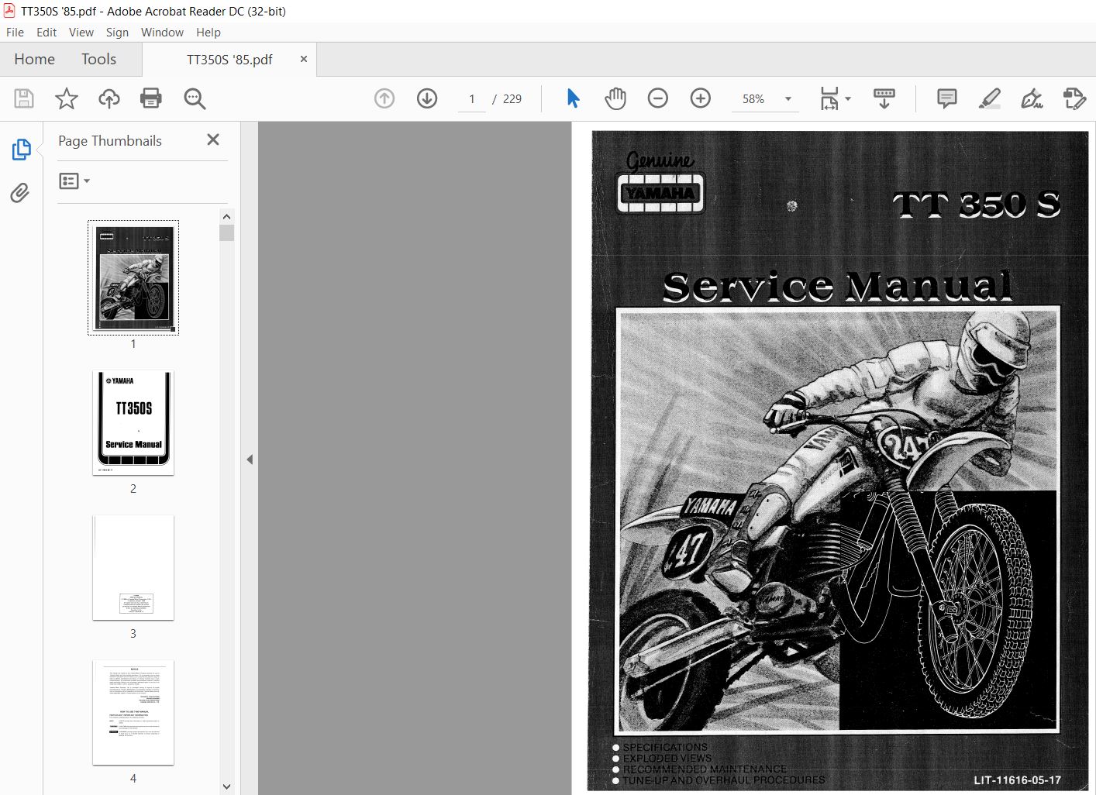This screenshot has width=1096, height=795.
Task: Open the Help menu
Action: (x=209, y=32)
